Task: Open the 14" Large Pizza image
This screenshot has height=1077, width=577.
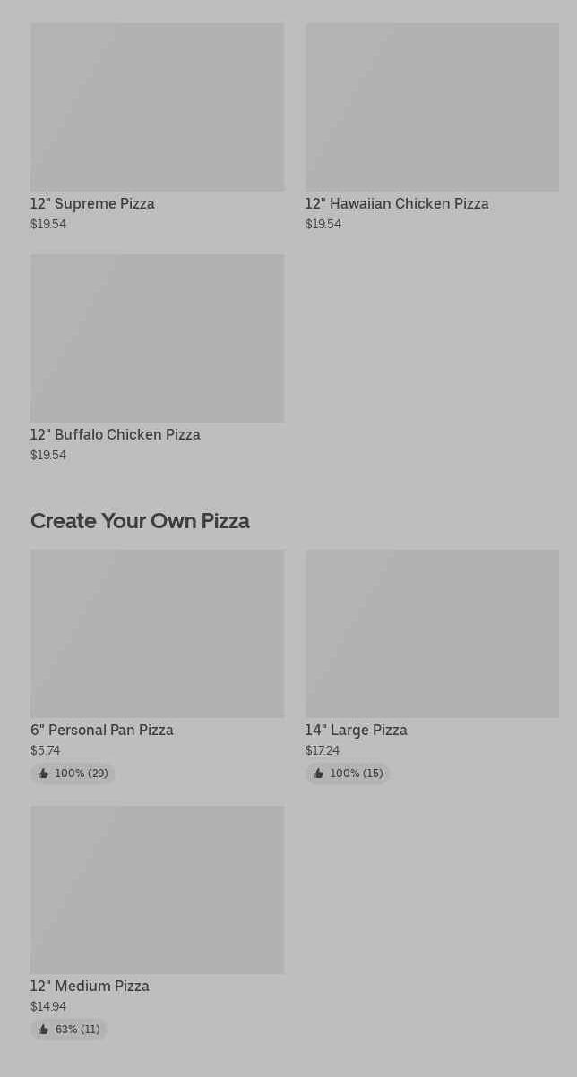Action: [x=432, y=634]
